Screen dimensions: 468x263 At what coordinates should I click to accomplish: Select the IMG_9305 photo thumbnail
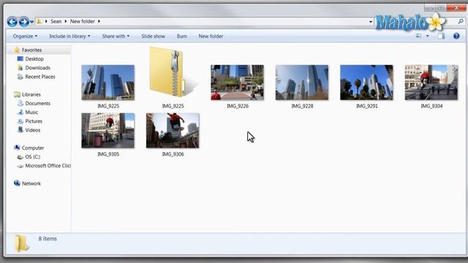pos(107,130)
